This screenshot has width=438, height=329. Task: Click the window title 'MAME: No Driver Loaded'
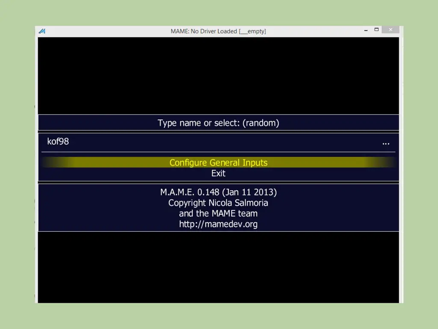pyautogui.click(x=219, y=31)
